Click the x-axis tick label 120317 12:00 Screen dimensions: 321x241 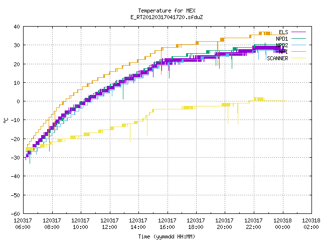109,223
